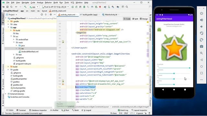Image resolution: width=207 pixels, height=116 pixels.
Task: Tap emulator Back navigation button
Action: [x=163, y=90]
